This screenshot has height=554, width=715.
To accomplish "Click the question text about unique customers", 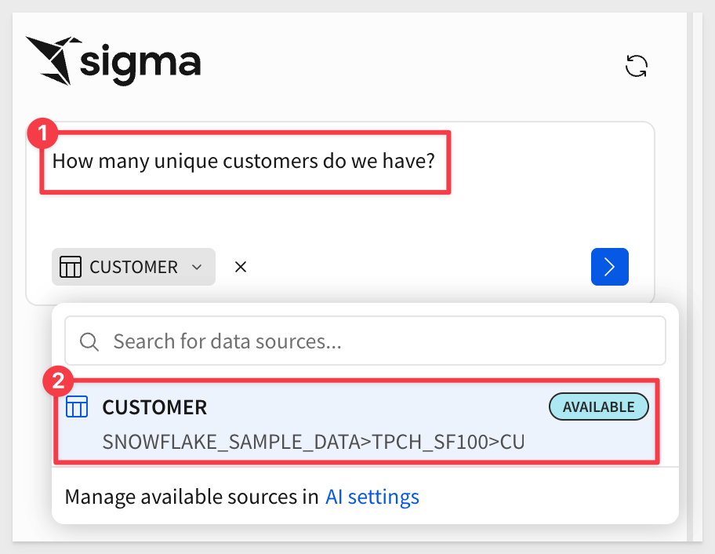I will click(244, 161).
